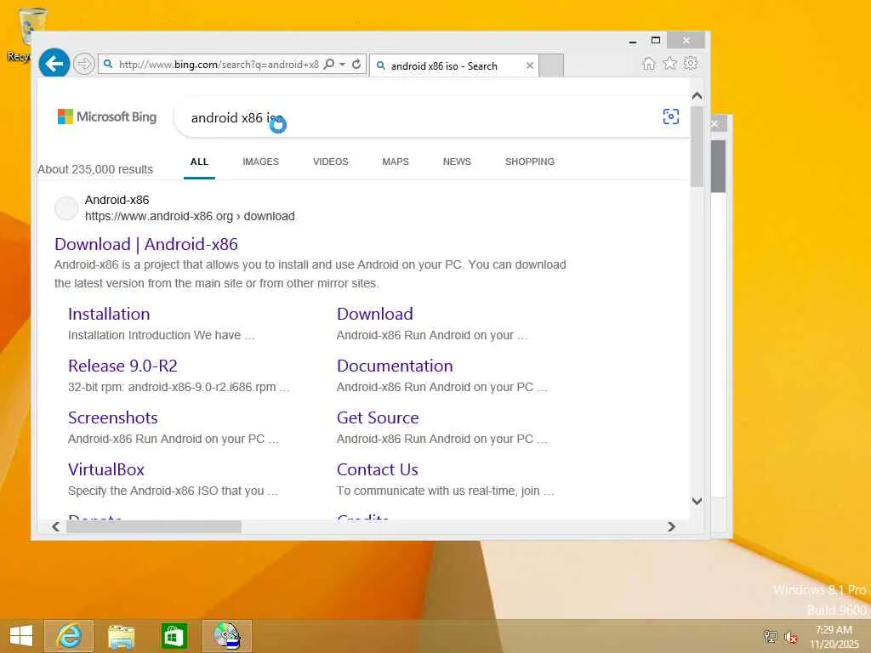Click the horizontal scrollbar thumb
The width and height of the screenshot is (871, 653).
tap(154, 526)
